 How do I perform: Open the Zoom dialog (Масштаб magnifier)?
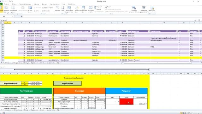57,9
